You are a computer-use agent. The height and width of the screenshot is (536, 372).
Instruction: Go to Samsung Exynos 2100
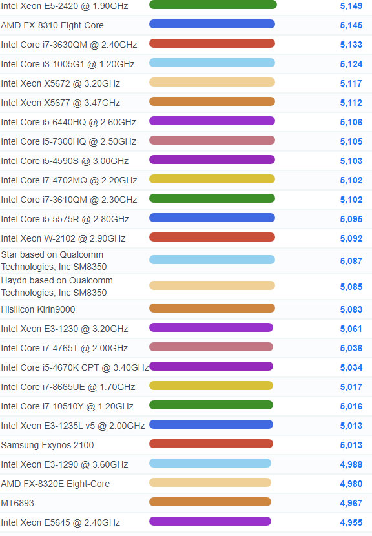(47, 445)
